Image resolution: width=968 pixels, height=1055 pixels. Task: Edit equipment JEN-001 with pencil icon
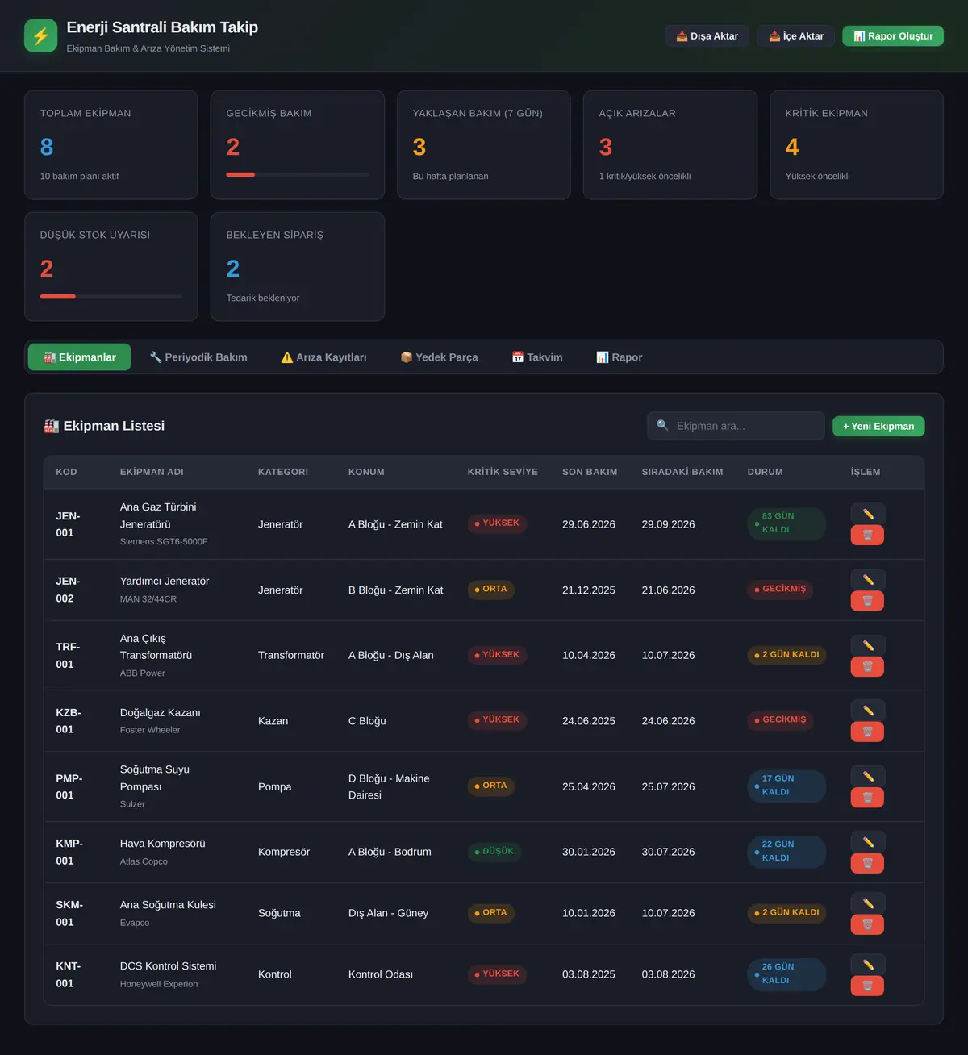tap(867, 514)
